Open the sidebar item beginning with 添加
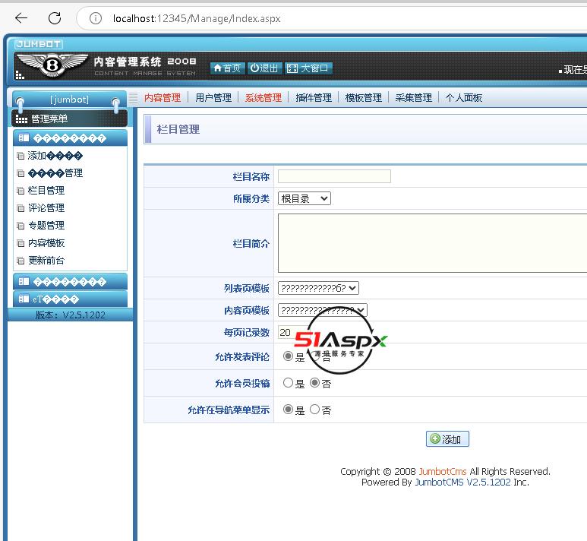The width and height of the screenshot is (587, 541). pos(55,156)
